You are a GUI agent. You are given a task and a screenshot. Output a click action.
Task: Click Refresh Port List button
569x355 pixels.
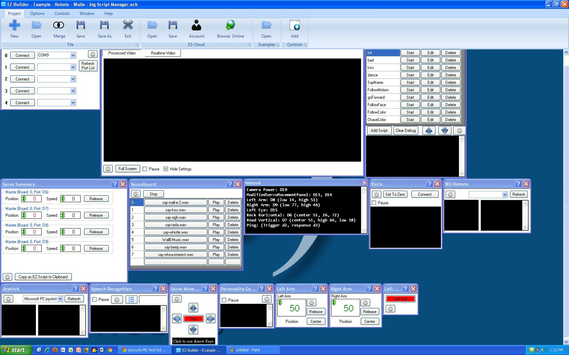point(88,66)
